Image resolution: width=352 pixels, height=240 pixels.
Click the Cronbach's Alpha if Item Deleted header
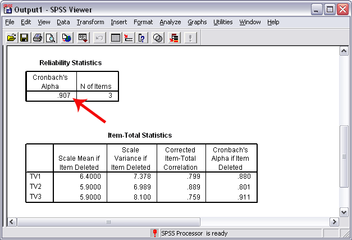(230, 159)
